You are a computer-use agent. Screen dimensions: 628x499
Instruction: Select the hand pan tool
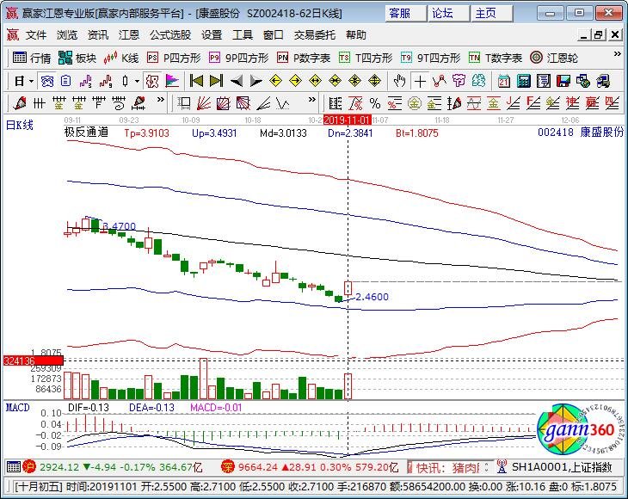coord(399,81)
